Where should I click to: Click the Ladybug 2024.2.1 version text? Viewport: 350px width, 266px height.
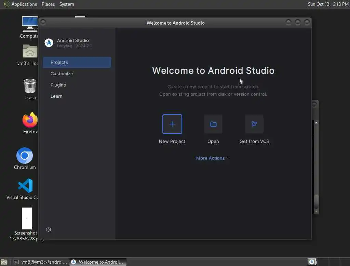coord(74,46)
